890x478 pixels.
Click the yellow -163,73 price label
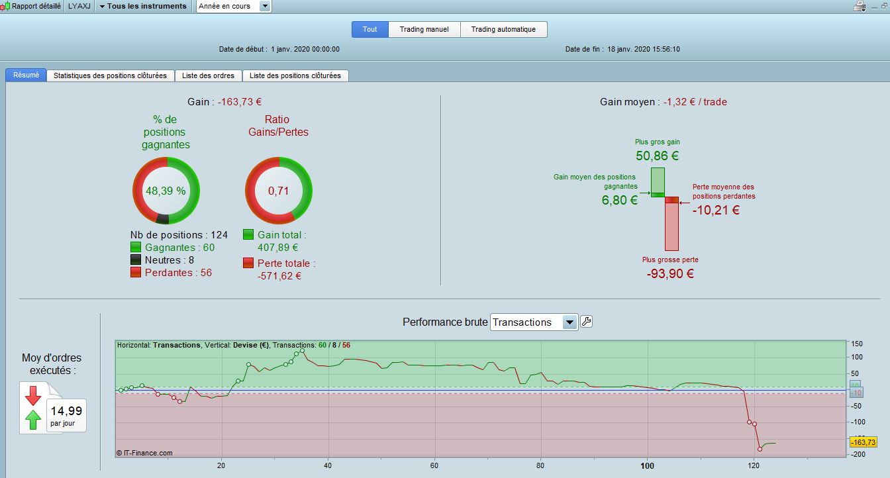863,442
